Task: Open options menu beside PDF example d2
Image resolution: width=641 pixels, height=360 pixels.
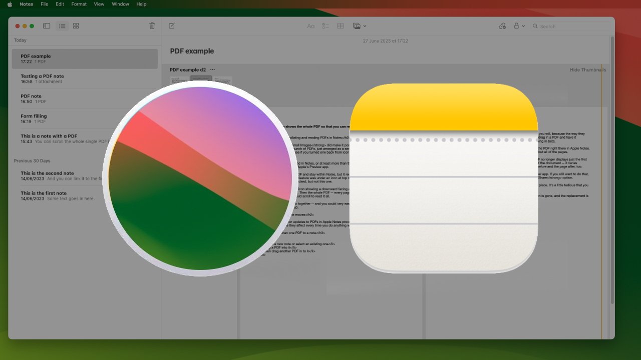Action: 212,69
